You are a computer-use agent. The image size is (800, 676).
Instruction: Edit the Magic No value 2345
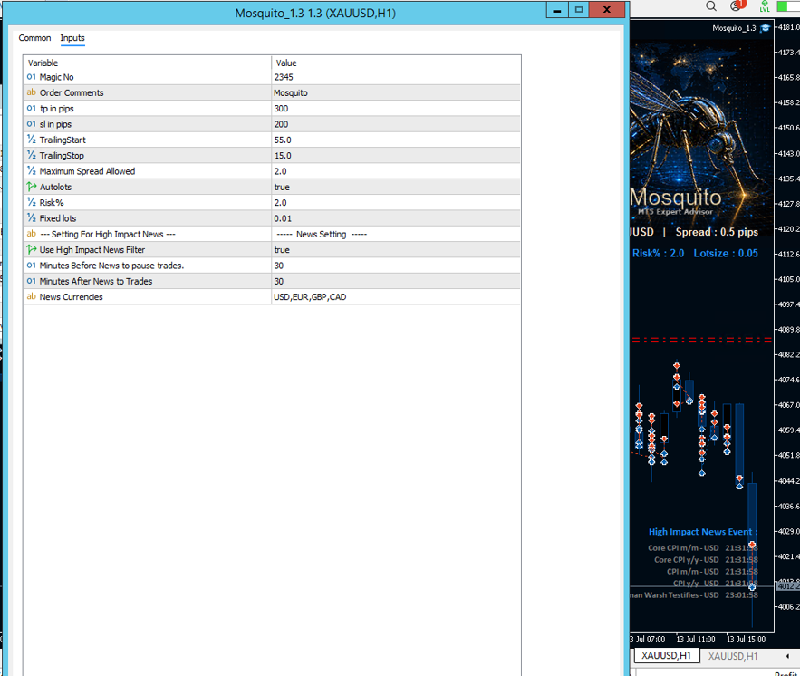click(x=396, y=77)
